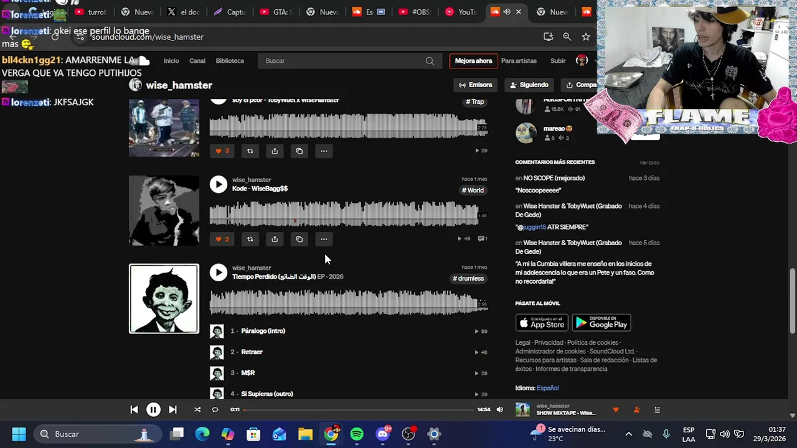Open Windows Start menu
Image resolution: width=797 pixels, height=448 pixels.
pos(19,434)
